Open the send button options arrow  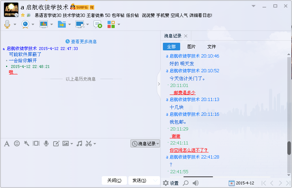(x=155, y=180)
